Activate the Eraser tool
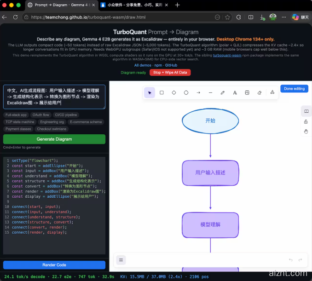 [x=260, y=92]
